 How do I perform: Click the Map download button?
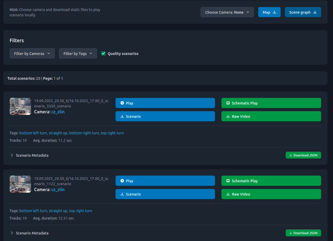click(269, 12)
